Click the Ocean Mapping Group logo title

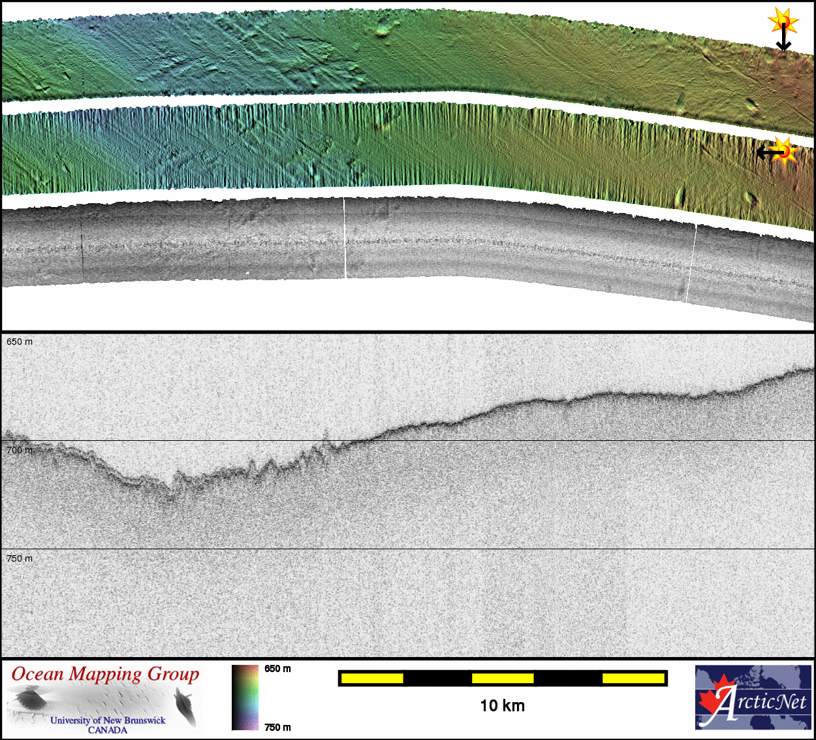click(x=105, y=675)
